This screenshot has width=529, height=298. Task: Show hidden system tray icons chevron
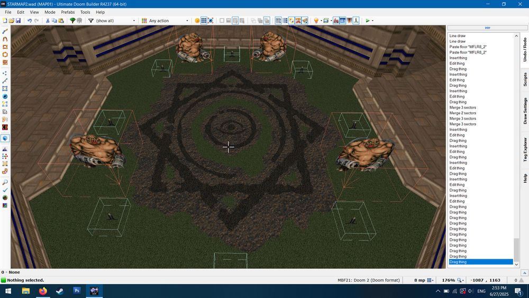438,291
